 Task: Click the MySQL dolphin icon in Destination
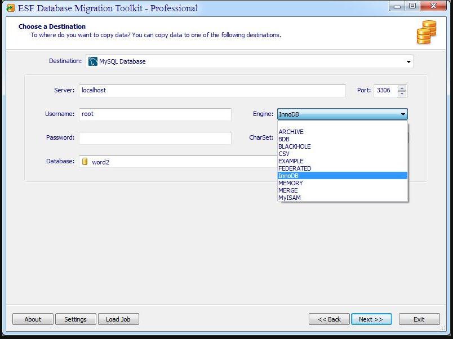tap(92, 61)
